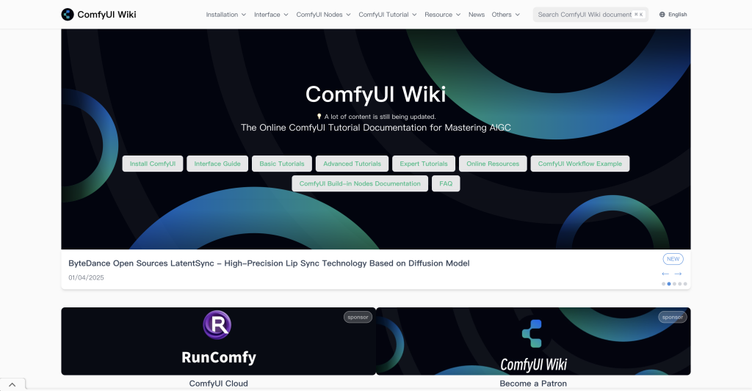Viewport: 752px width, 391px height.
Task: Open the ComfyUI Tutorial menu
Action: 387,15
